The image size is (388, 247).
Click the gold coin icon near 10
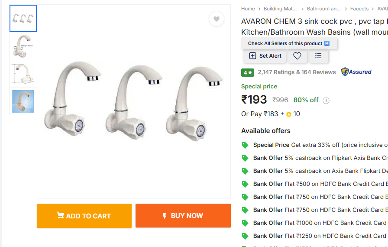point(289,114)
